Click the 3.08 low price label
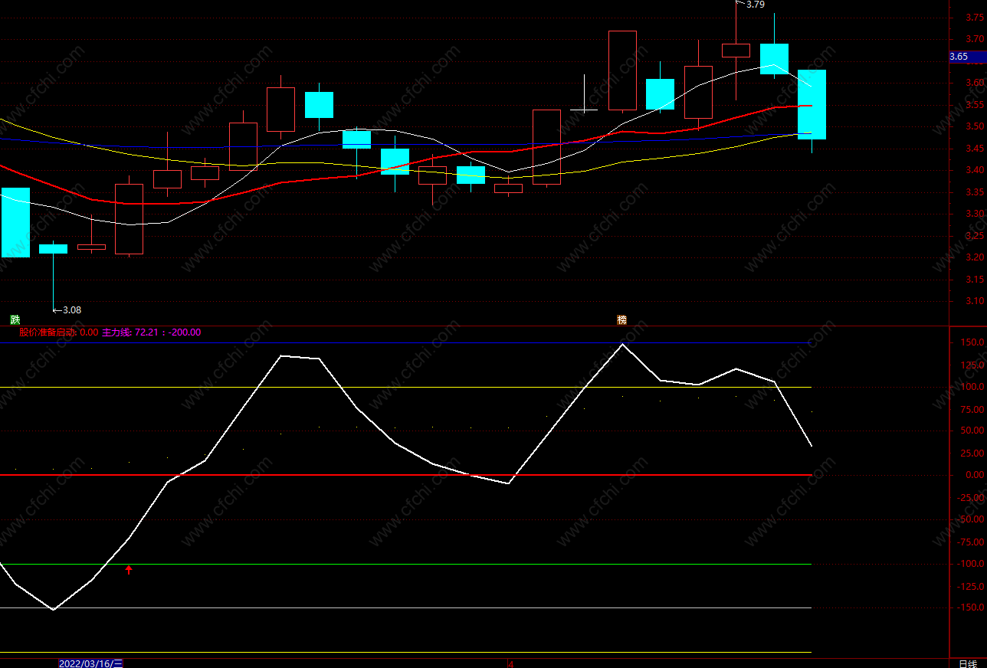This screenshot has width=987, height=668. (x=71, y=310)
